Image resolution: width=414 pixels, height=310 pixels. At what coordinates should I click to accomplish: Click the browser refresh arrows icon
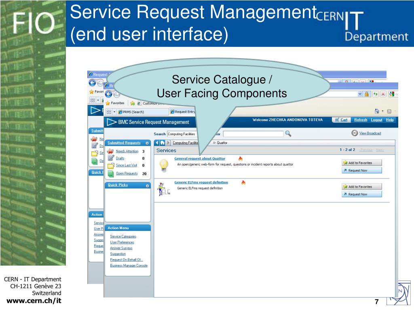[x=376, y=94]
